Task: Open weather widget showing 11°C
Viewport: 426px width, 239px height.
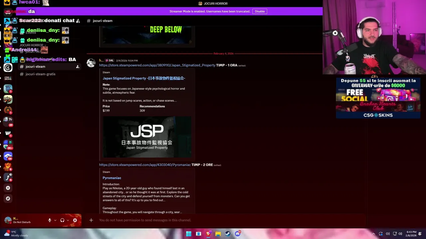Action: pyautogui.click(x=16, y=234)
